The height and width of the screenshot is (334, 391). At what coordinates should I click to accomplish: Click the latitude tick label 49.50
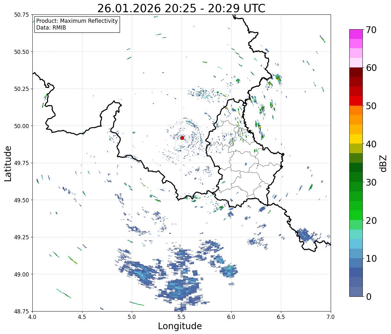point(21,200)
